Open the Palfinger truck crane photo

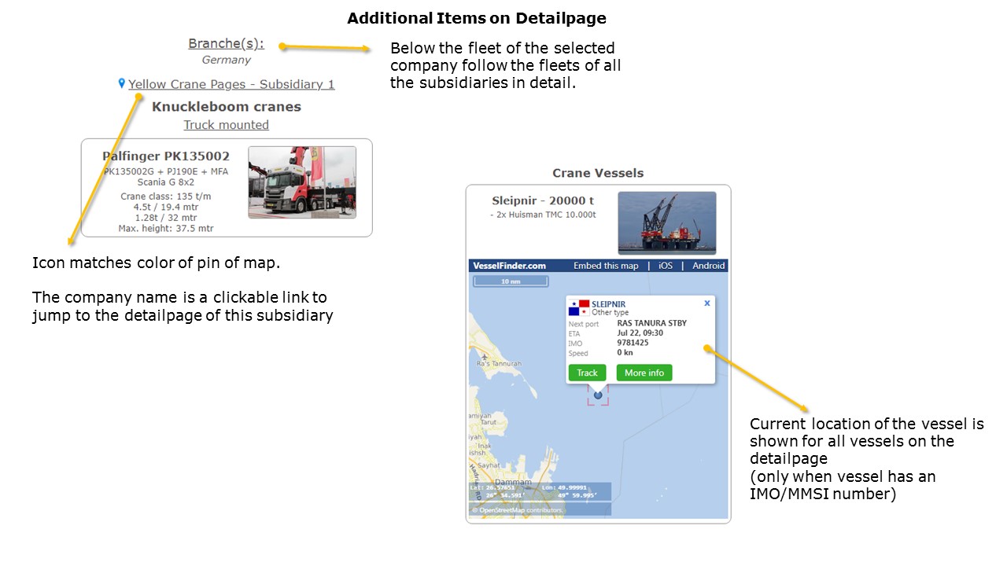click(302, 182)
